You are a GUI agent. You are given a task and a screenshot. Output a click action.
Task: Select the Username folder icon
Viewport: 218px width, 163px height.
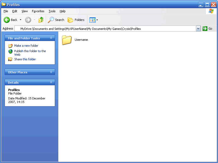67,40
